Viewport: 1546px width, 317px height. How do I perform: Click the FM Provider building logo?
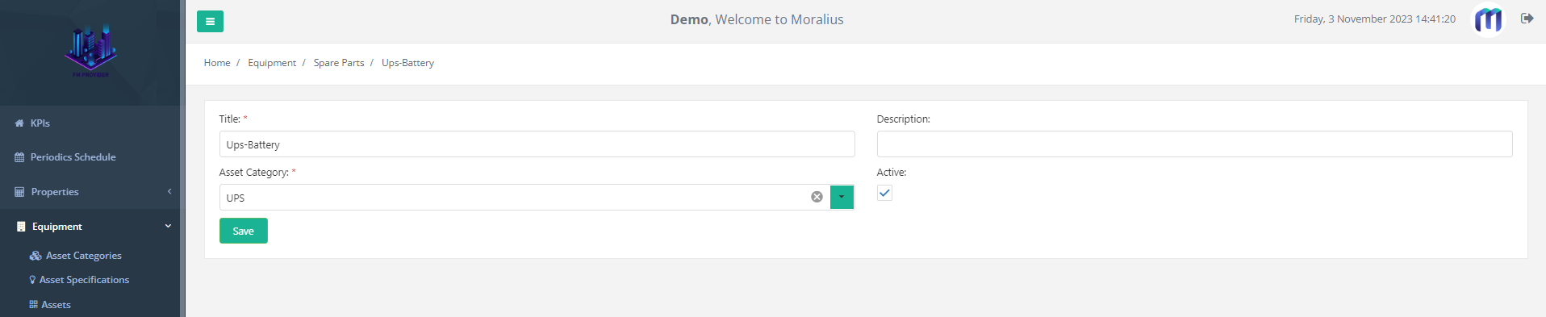(x=90, y=50)
